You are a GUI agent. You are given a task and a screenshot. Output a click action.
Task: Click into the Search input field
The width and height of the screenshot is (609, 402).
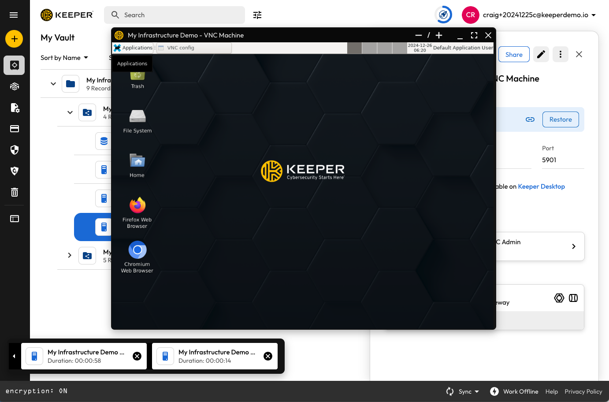[x=181, y=15]
